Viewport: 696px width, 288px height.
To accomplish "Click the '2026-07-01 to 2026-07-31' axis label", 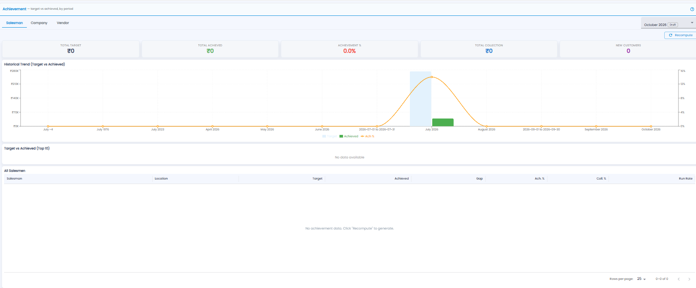I will click(x=377, y=130).
